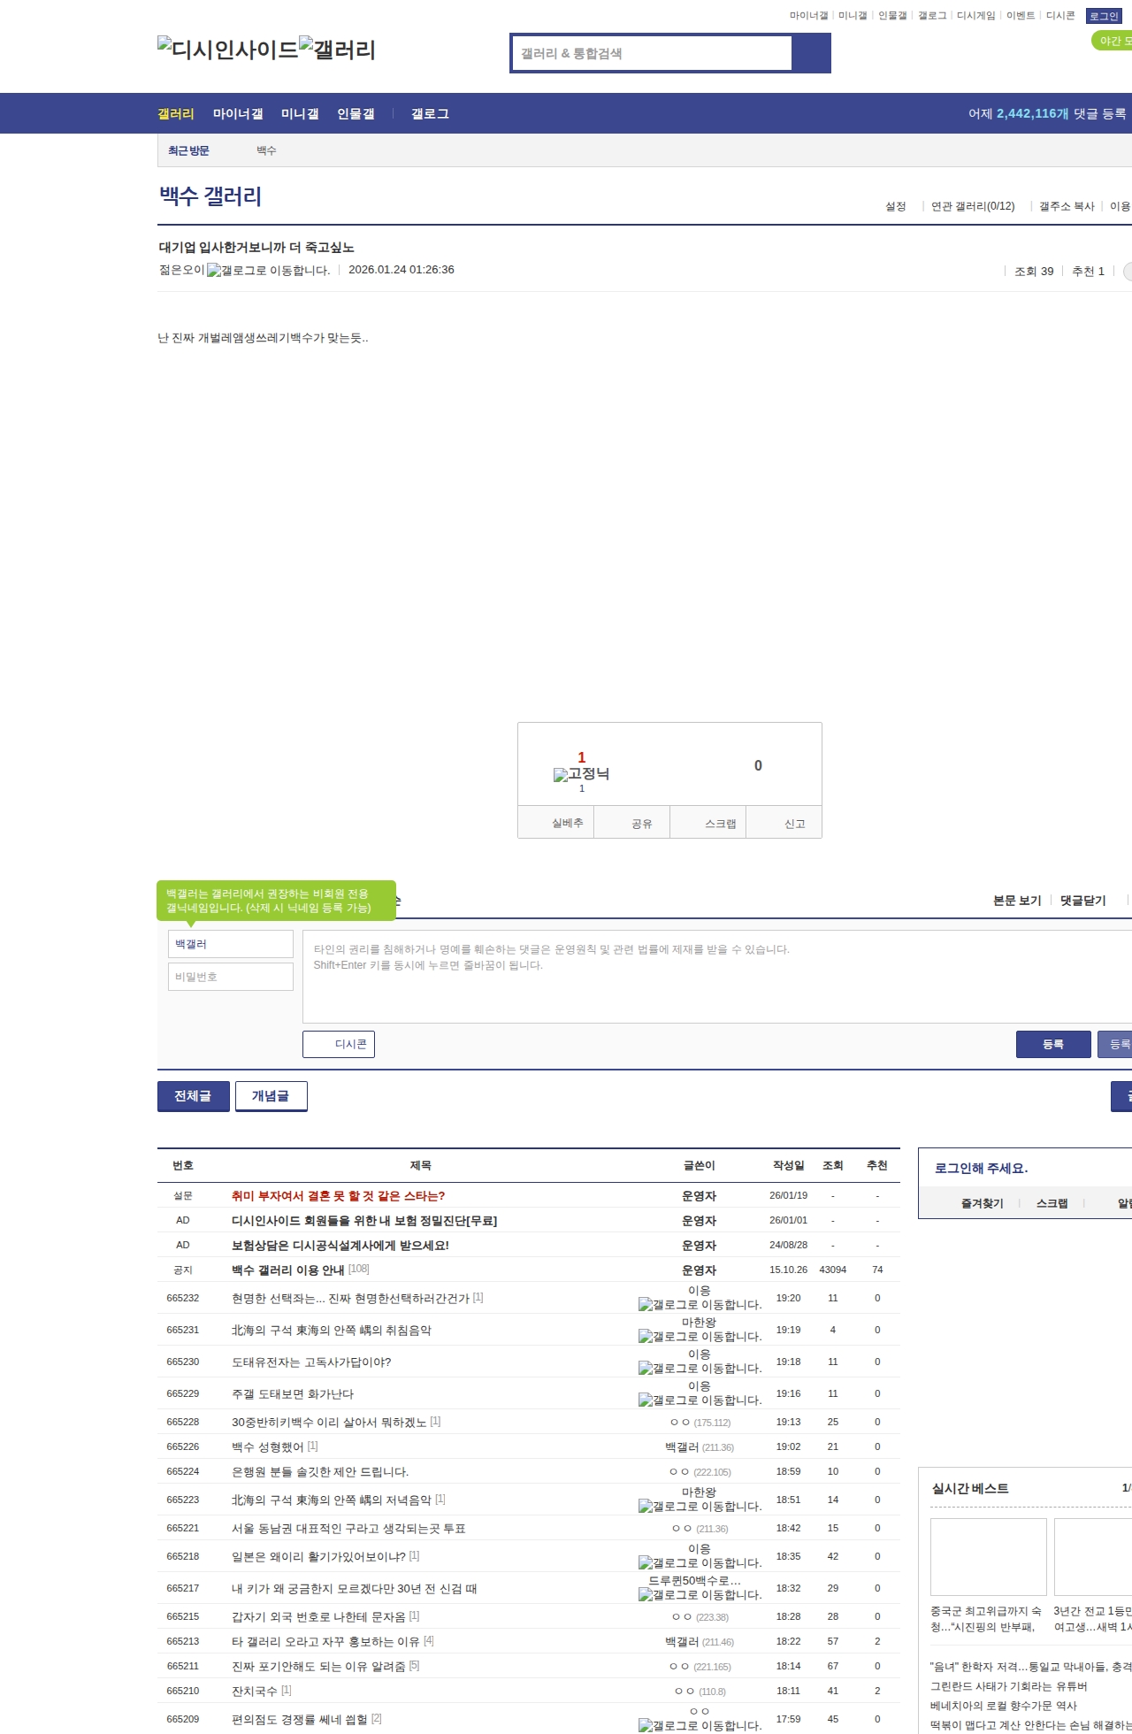Open post 백수 성형했어
The width and height of the screenshot is (1132, 1734).
(x=268, y=1447)
